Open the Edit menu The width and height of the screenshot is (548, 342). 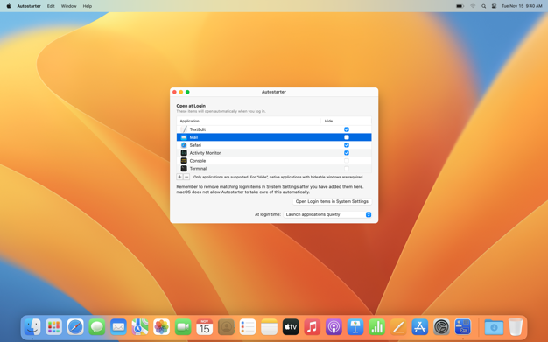pos(51,6)
